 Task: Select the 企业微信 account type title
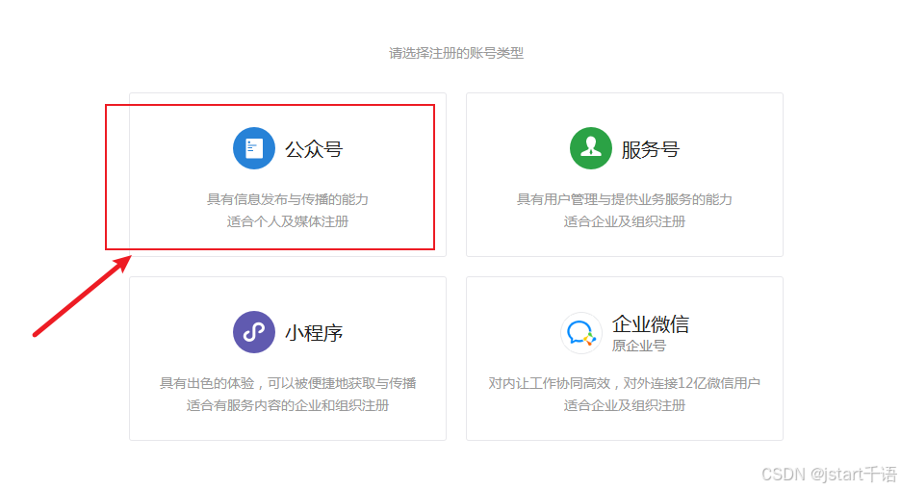(651, 324)
